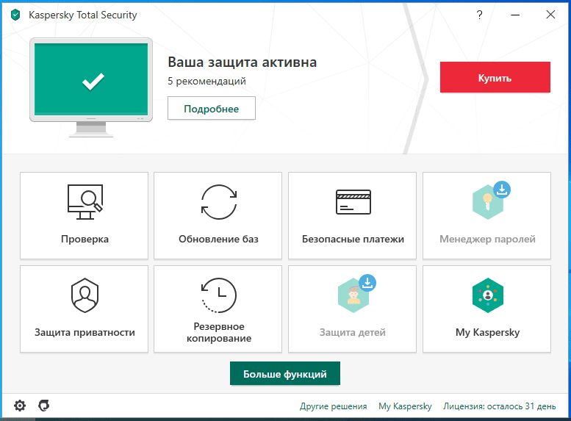Open Менеджер паролей password manager tile
The height and width of the screenshot is (421, 571).
coord(486,215)
